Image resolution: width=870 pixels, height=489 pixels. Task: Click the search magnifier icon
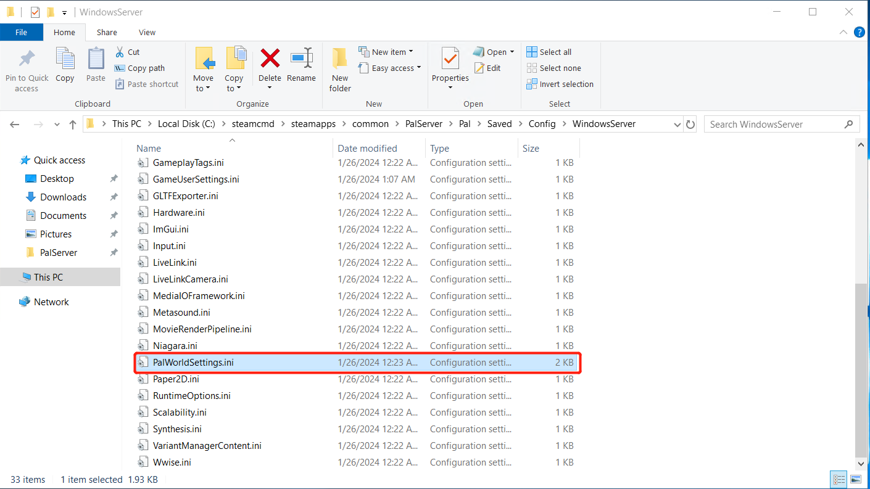pyautogui.click(x=848, y=124)
